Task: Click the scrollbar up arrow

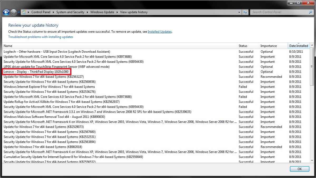Action: [312, 45]
